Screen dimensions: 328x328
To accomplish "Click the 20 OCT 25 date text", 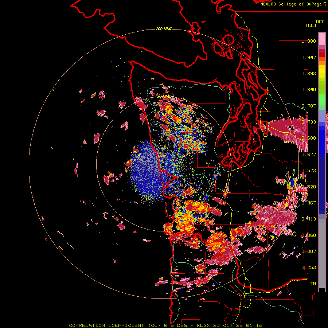I will (x=229, y=325).
